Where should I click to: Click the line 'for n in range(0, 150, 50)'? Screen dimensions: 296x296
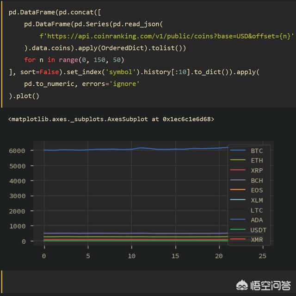tap(74, 60)
